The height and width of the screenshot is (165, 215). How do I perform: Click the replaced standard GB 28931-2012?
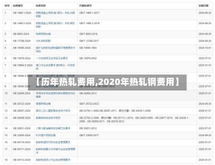tap(88, 128)
